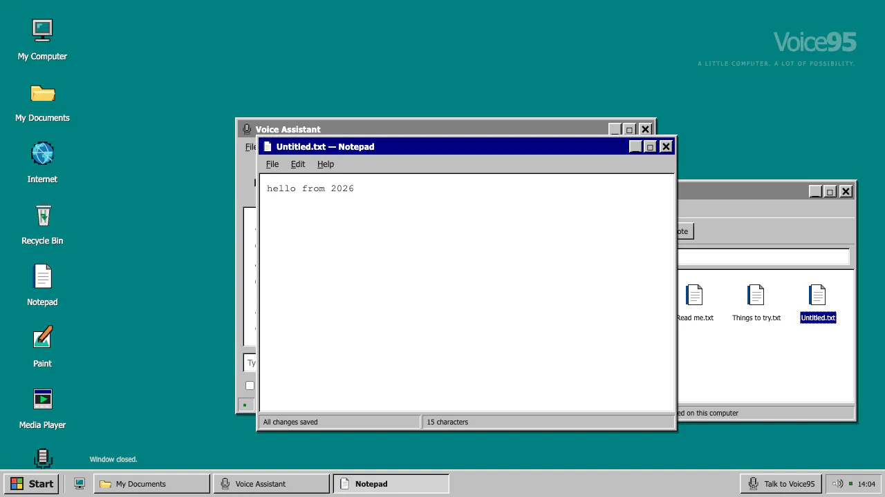Minimize the Notepad window
The image size is (885, 497).
(x=635, y=146)
